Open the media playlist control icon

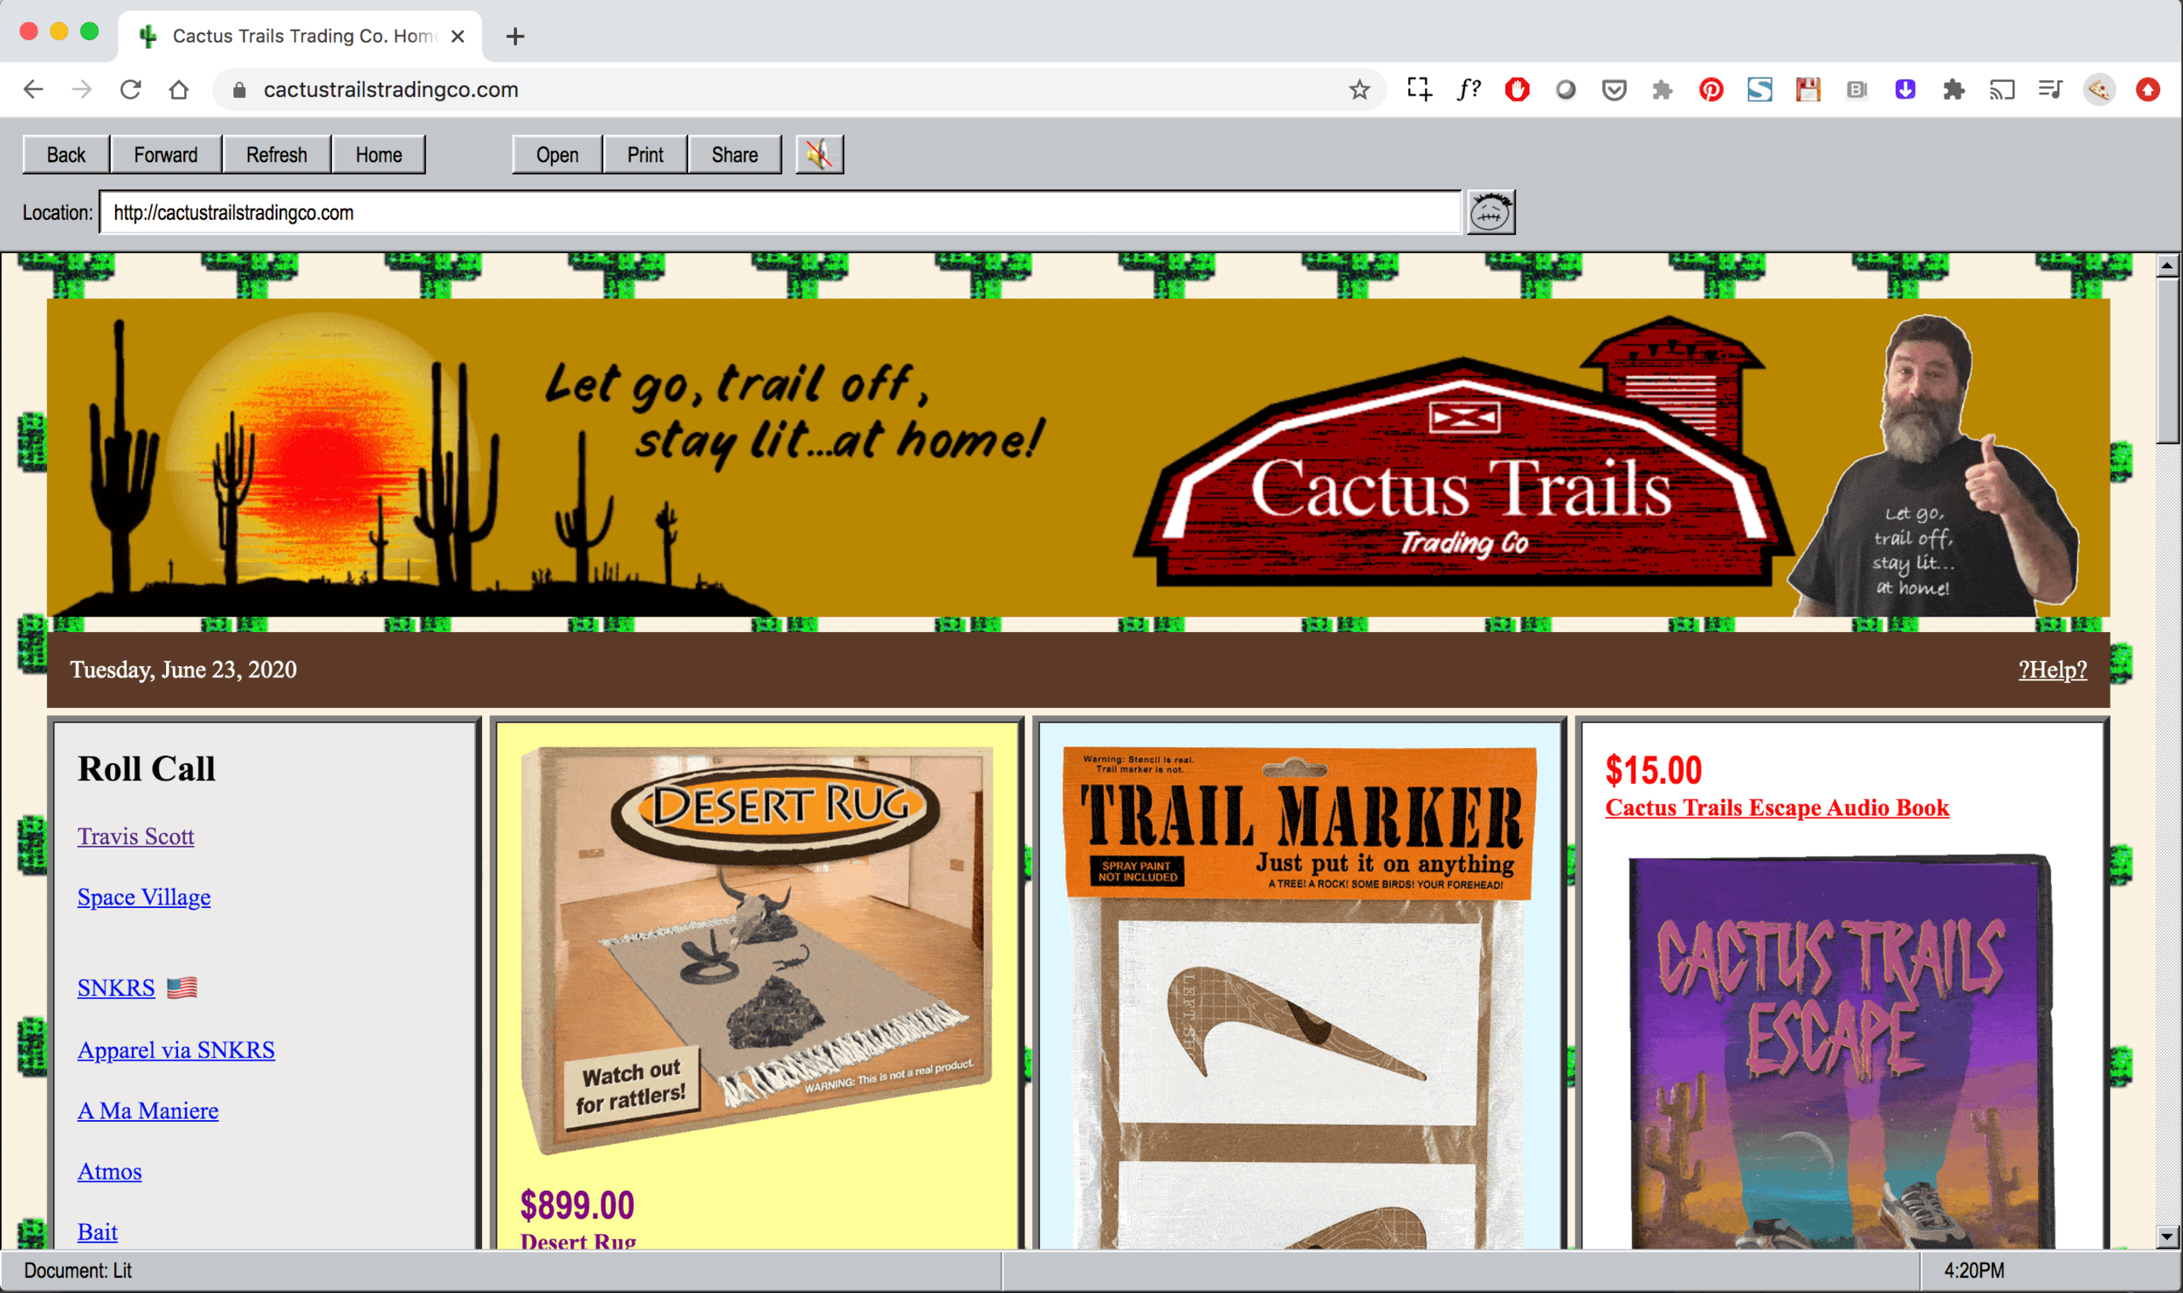(x=2049, y=89)
